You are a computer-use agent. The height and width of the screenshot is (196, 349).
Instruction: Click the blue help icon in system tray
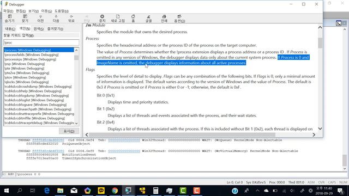click(235, 191)
